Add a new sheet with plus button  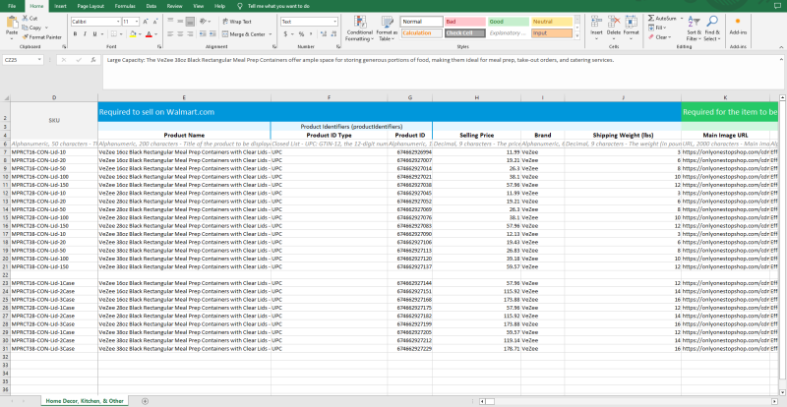click(145, 401)
